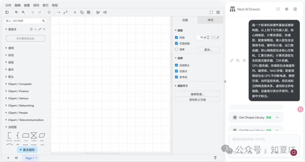Insert a table from toolbar
Image resolution: width=305 pixels, height=162 pixels.
point(88,12)
